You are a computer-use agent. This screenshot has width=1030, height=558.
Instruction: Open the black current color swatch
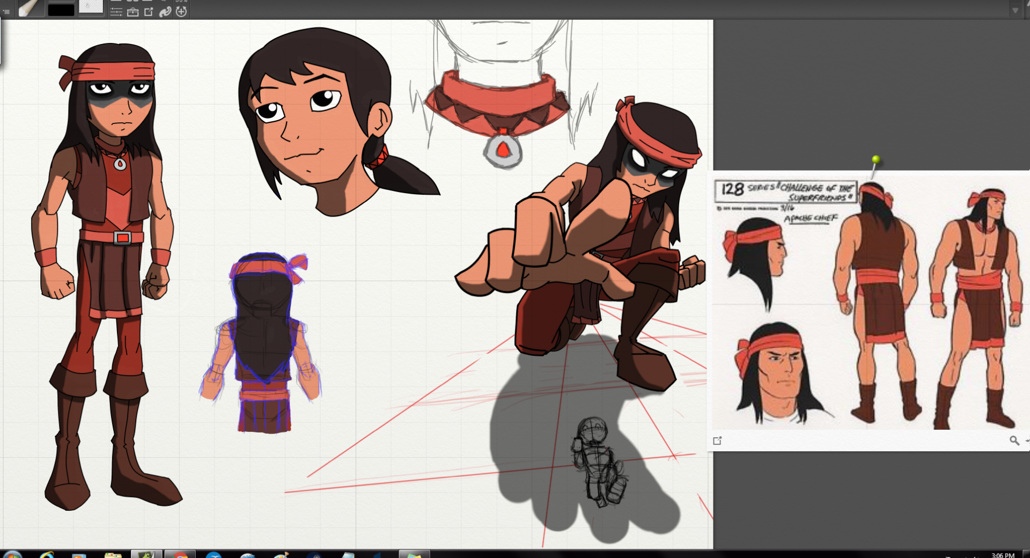[61, 9]
